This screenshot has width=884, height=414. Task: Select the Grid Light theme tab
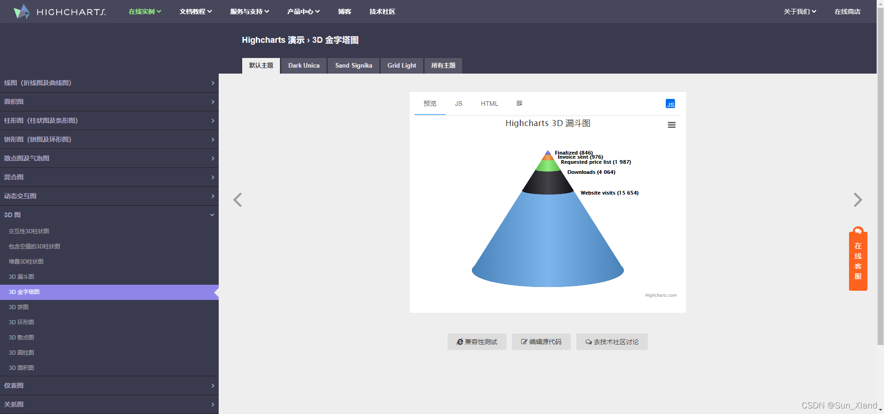tap(402, 66)
